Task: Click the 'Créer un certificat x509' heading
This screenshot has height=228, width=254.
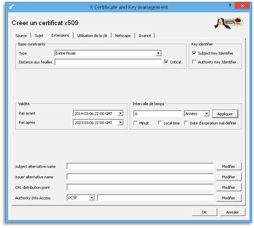Action: click(x=45, y=23)
